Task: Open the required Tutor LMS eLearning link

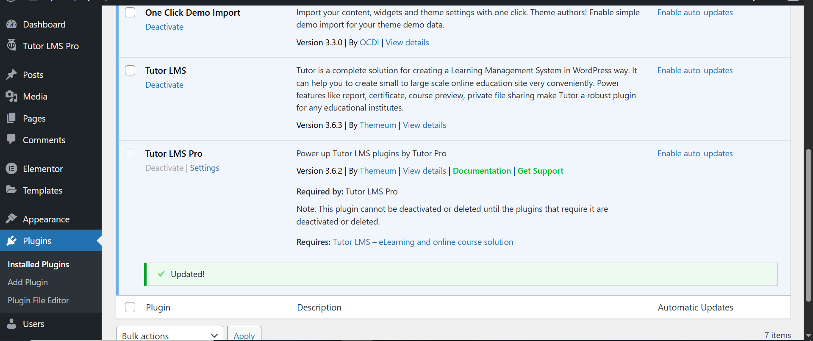Action: pyautogui.click(x=423, y=242)
